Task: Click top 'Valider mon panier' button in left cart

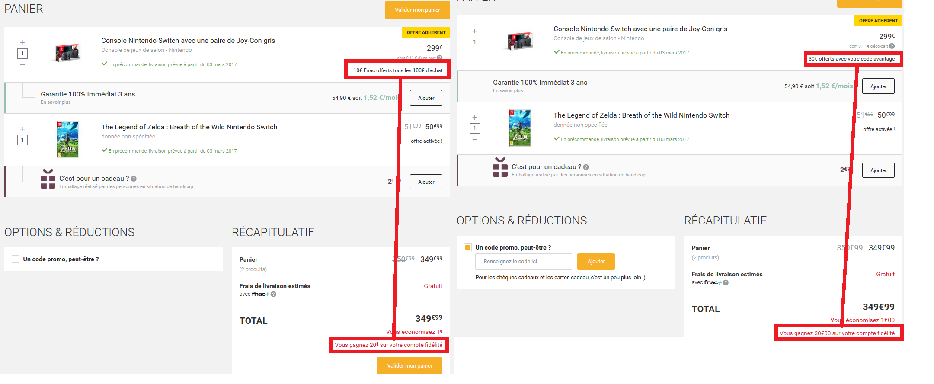Action: tap(417, 10)
